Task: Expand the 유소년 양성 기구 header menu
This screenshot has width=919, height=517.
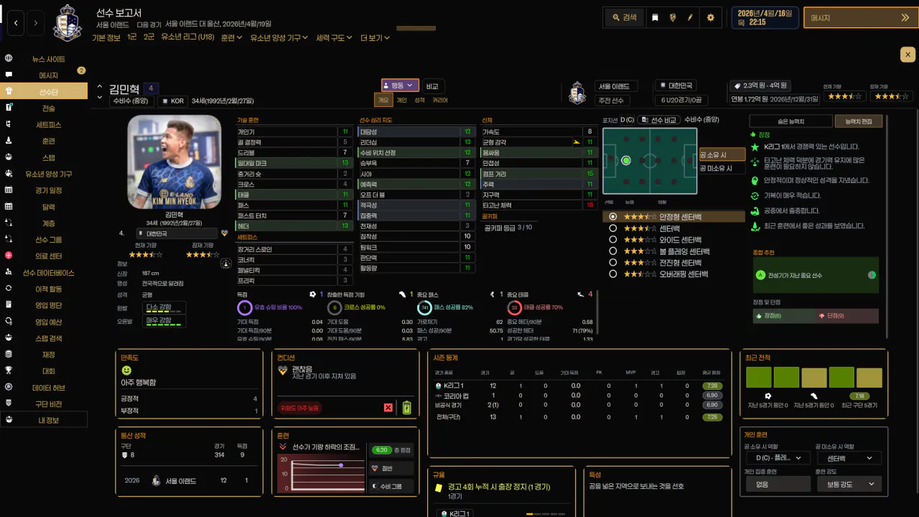Action: (279, 37)
